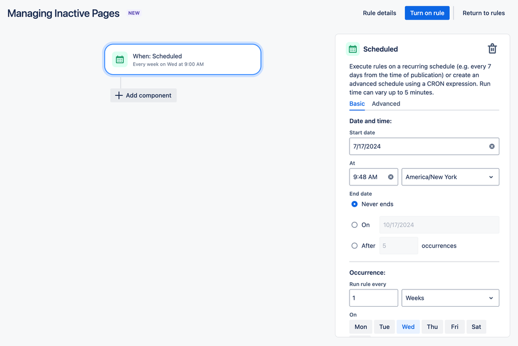Open the America/New York timezone dropdown

pyautogui.click(x=450, y=177)
